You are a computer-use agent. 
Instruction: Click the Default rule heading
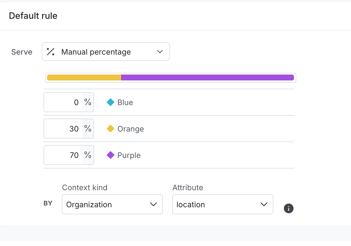[33, 16]
